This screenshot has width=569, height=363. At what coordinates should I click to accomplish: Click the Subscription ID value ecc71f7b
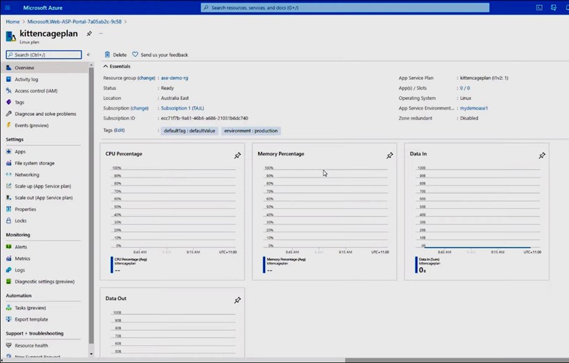click(205, 119)
